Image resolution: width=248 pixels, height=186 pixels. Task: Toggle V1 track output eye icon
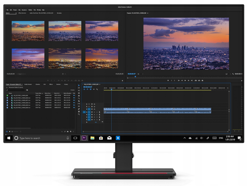pos(94,109)
